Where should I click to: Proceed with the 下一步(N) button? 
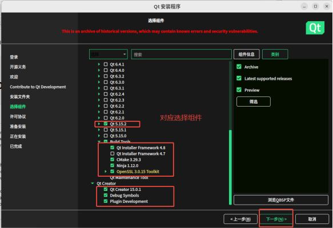[x=276, y=219]
